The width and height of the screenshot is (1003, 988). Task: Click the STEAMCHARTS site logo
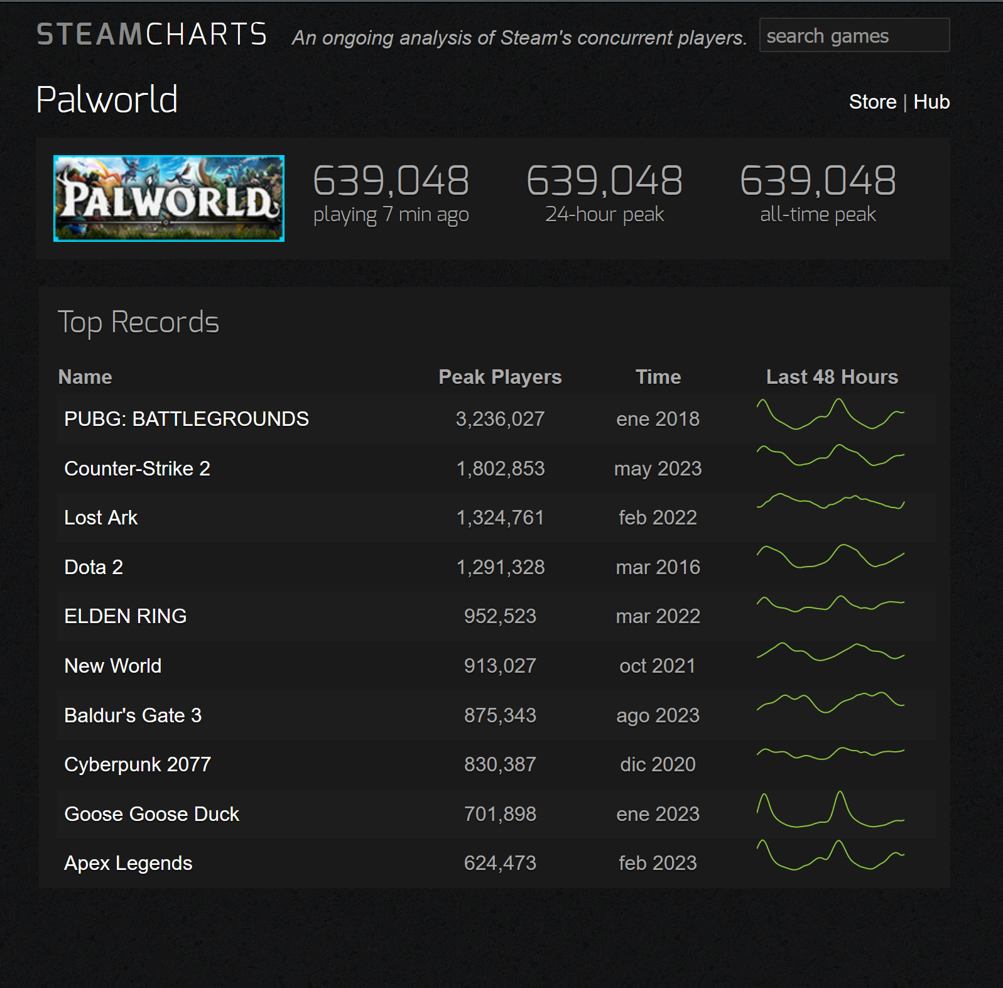point(152,35)
